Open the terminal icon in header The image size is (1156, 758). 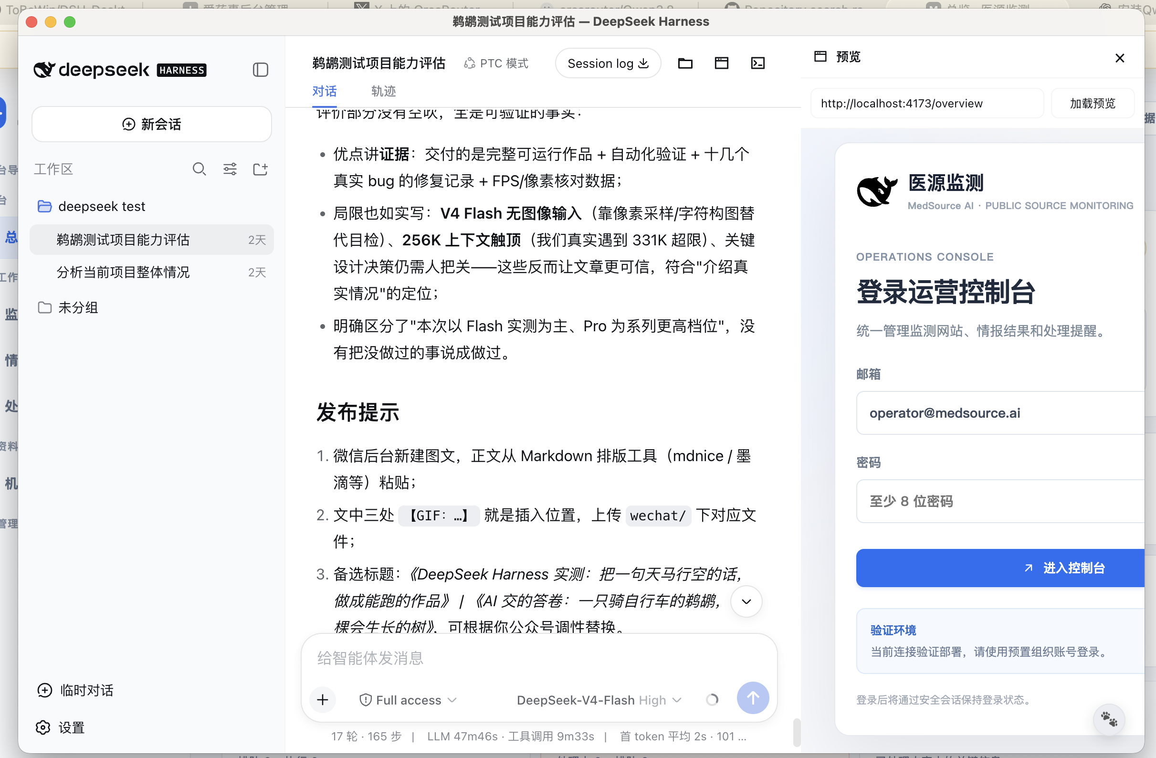(758, 63)
